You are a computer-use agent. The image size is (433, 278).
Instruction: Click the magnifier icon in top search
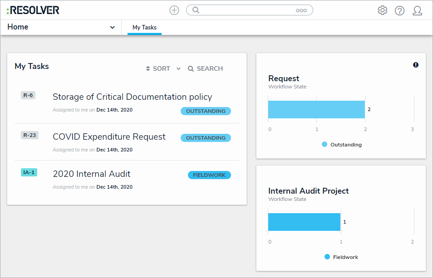[x=196, y=10]
